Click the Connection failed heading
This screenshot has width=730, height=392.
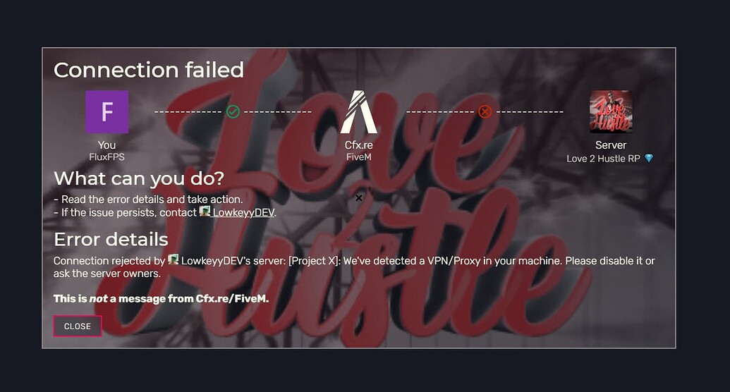click(149, 70)
